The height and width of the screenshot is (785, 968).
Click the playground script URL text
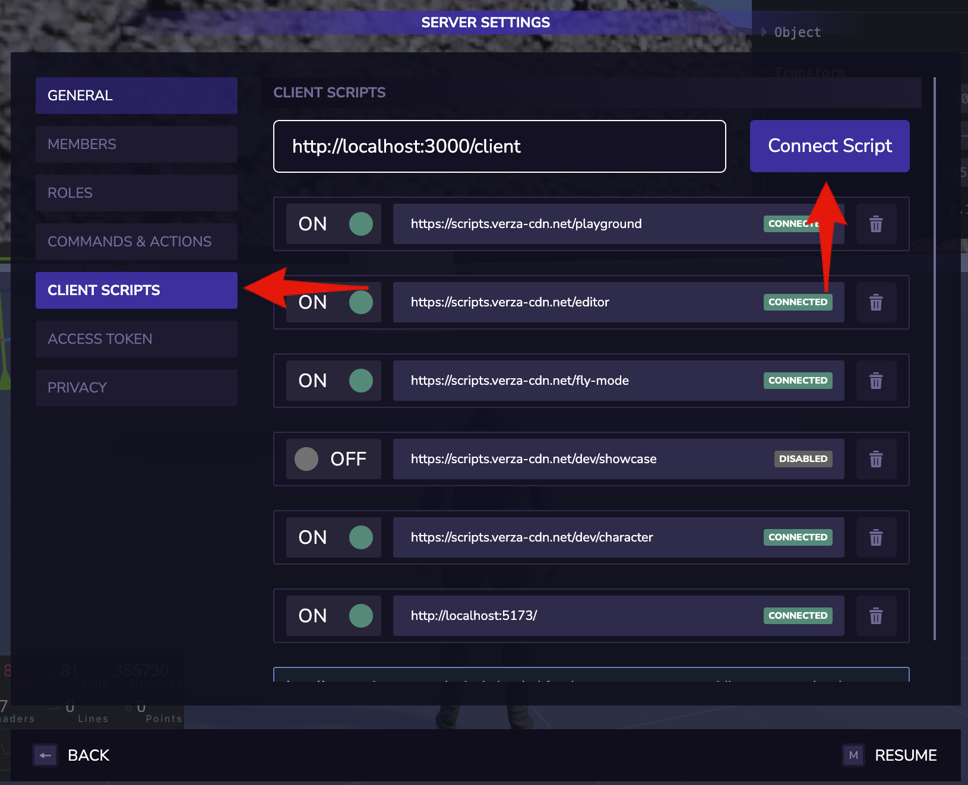pos(526,224)
